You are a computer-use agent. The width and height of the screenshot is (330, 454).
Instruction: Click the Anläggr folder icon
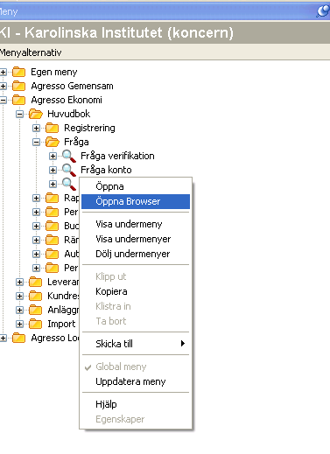pyautogui.click(x=36, y=310)
